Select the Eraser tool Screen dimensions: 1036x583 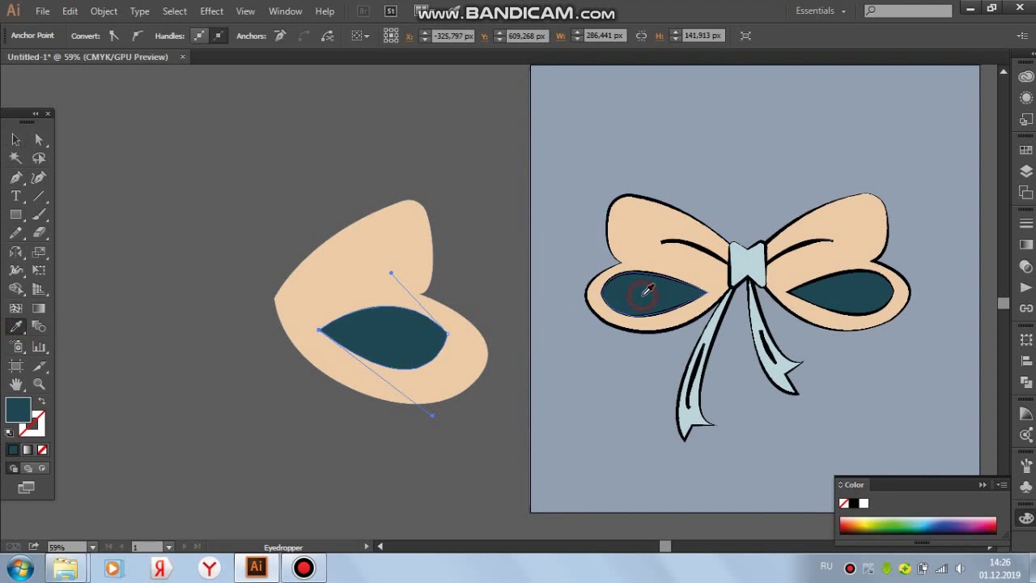coord(39,233)
